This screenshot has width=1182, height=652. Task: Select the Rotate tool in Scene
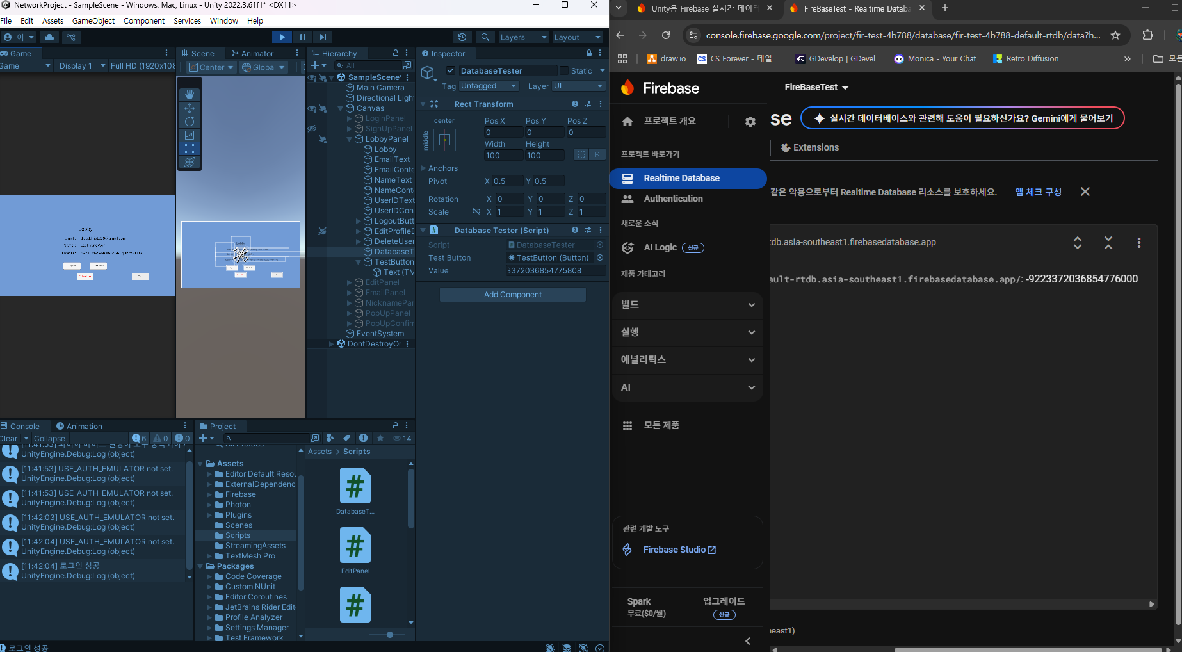point(190,122)
